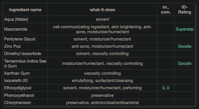Click the Goodie rating for Zinc Pca
Viewport: 199px width, 109px height.
[x=185, y=46]
